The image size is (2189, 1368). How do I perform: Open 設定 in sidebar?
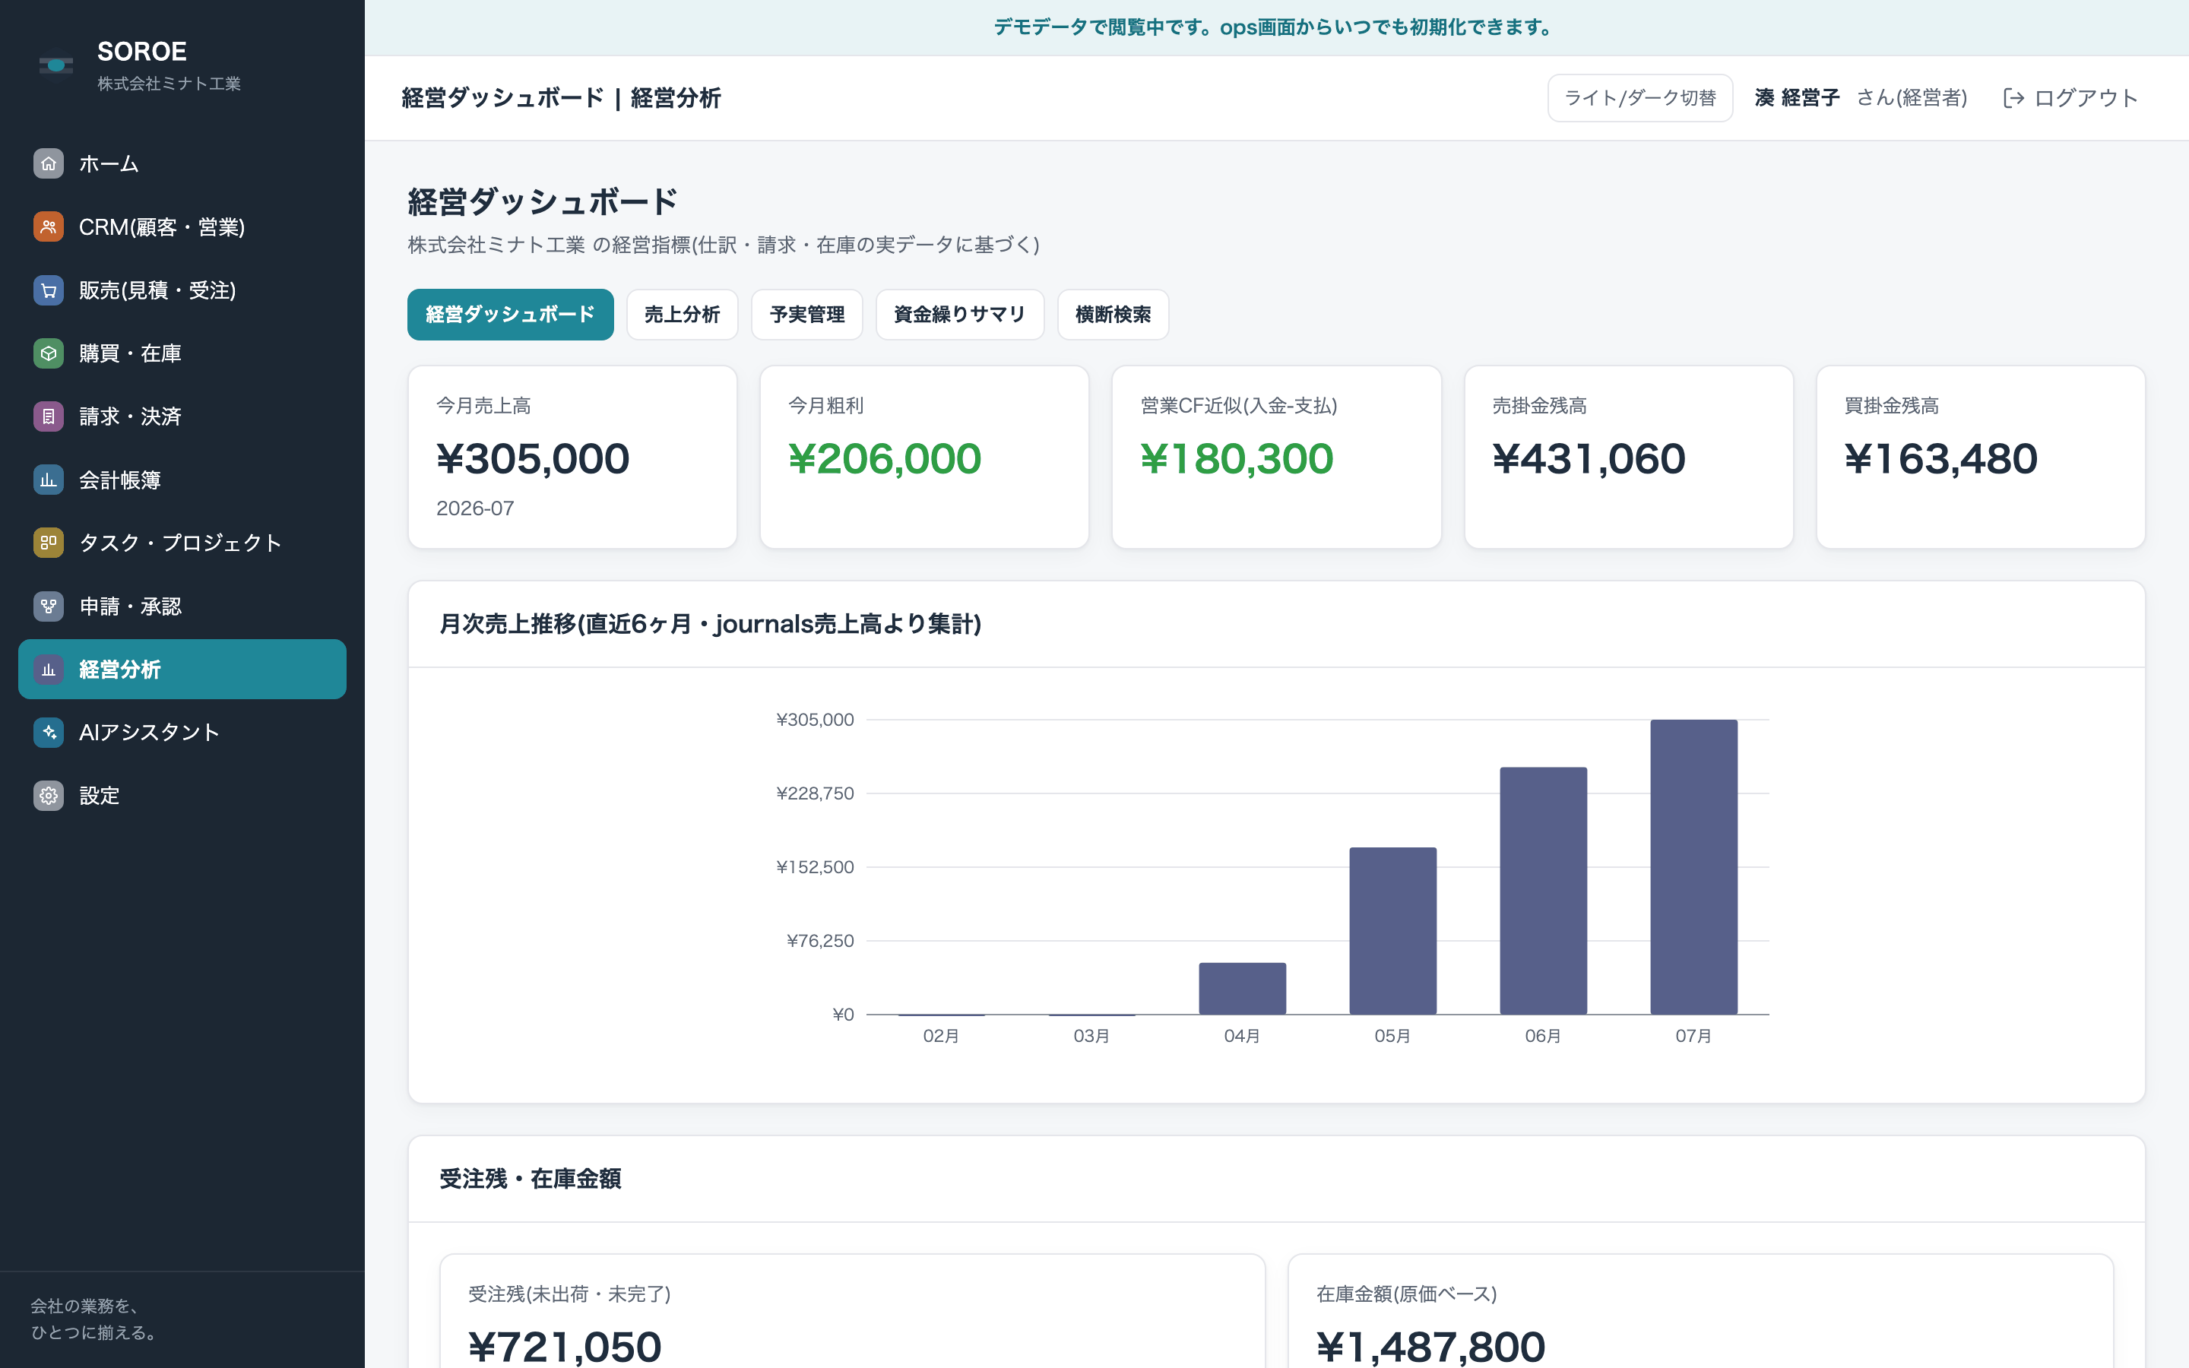[x=182, y=795]
